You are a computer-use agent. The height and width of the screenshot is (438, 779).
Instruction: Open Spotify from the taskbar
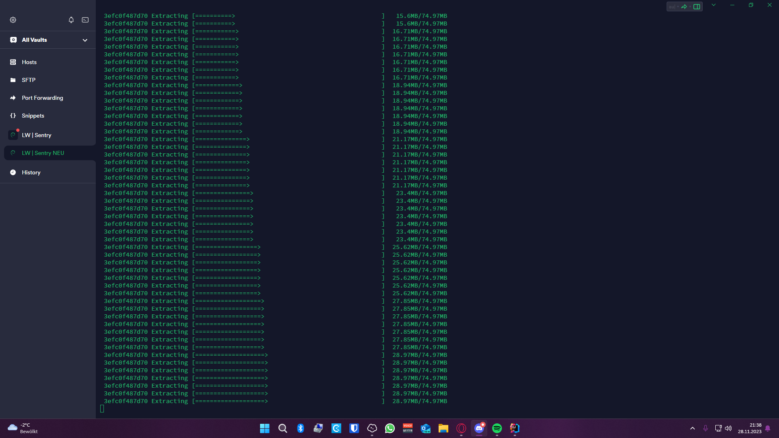[x=497, y=428]
